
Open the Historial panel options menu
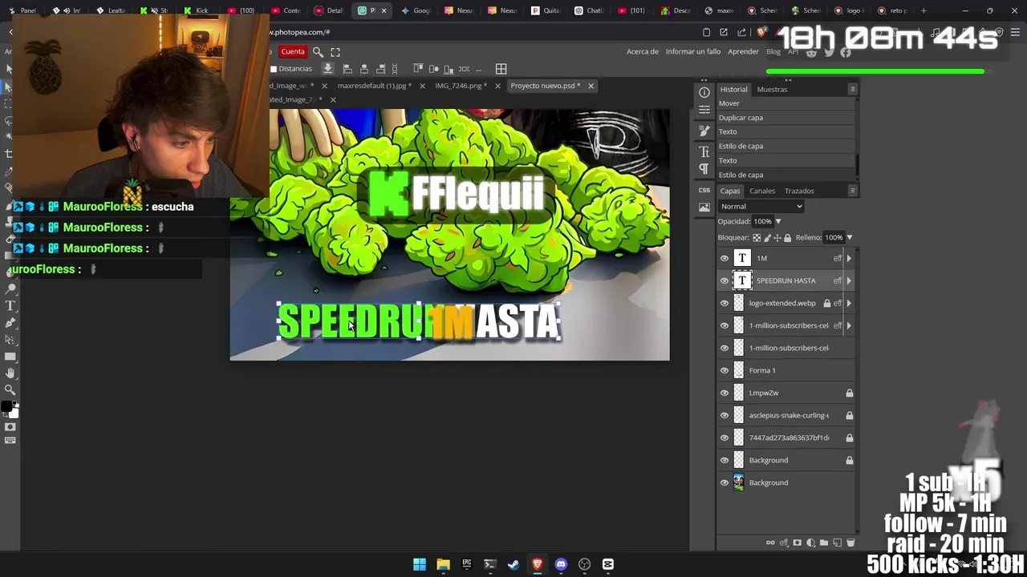[x=852, y=89]
